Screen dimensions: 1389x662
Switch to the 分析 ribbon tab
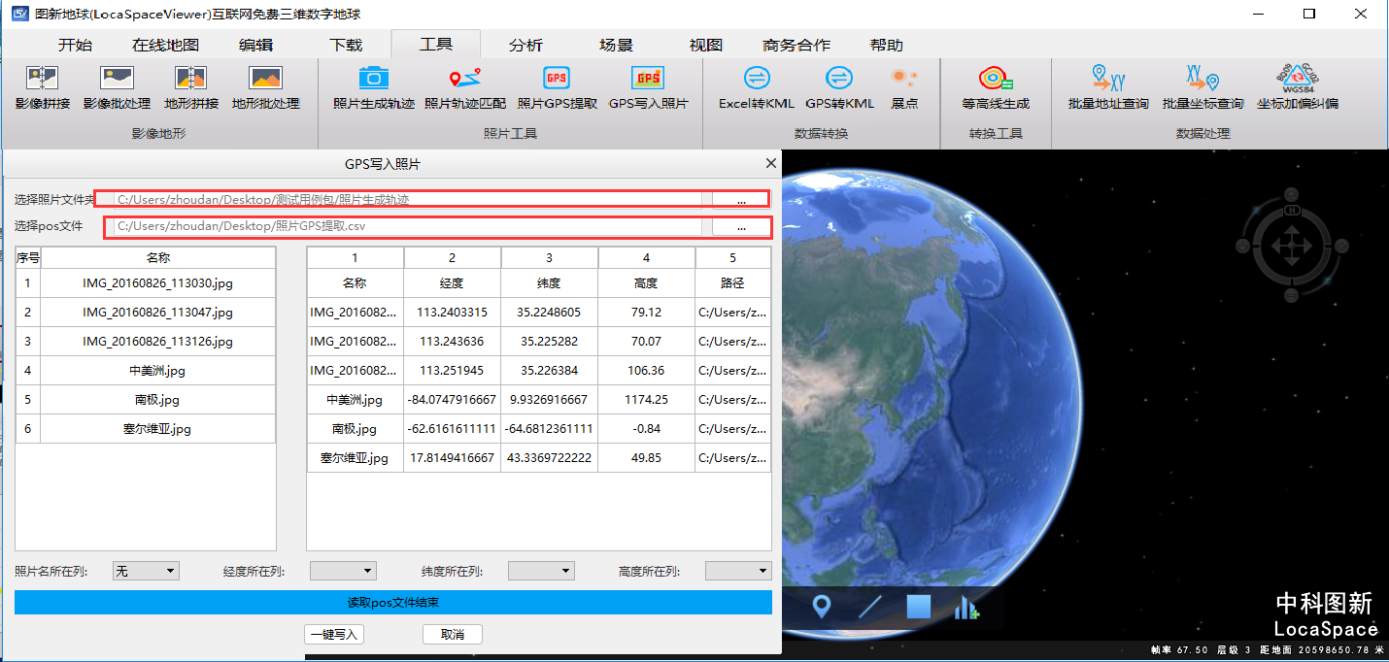[x=525, y=45]
